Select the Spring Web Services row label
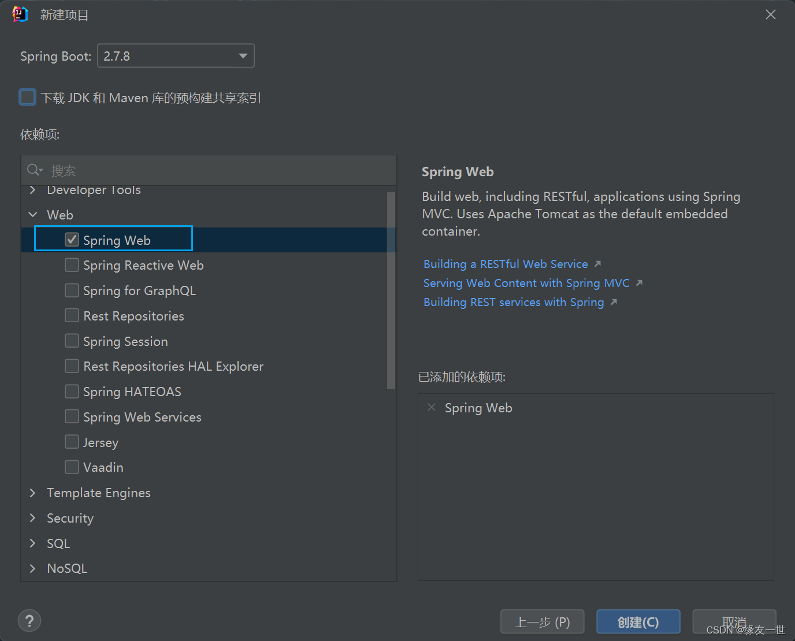This screenshot has height=641, width=795. pos(142,417)
